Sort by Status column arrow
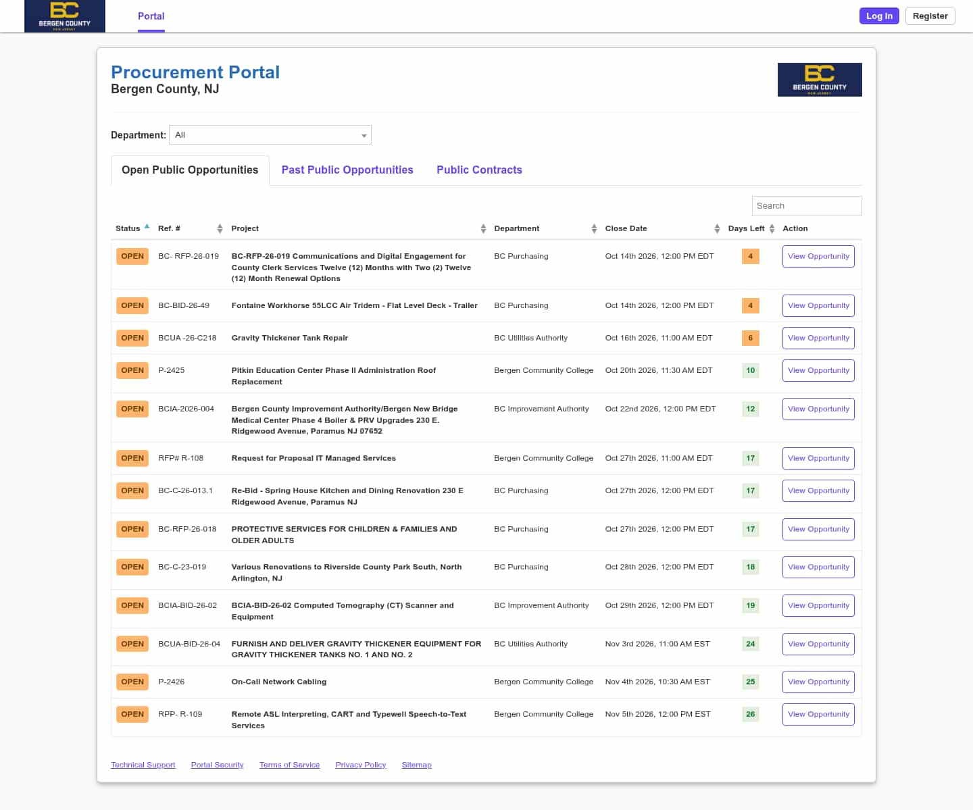The width and height of the screenshot is (973, 810). 147,226
